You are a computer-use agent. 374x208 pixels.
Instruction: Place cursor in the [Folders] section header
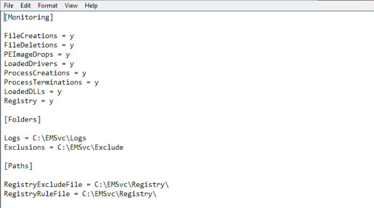(x=23, y=119)
